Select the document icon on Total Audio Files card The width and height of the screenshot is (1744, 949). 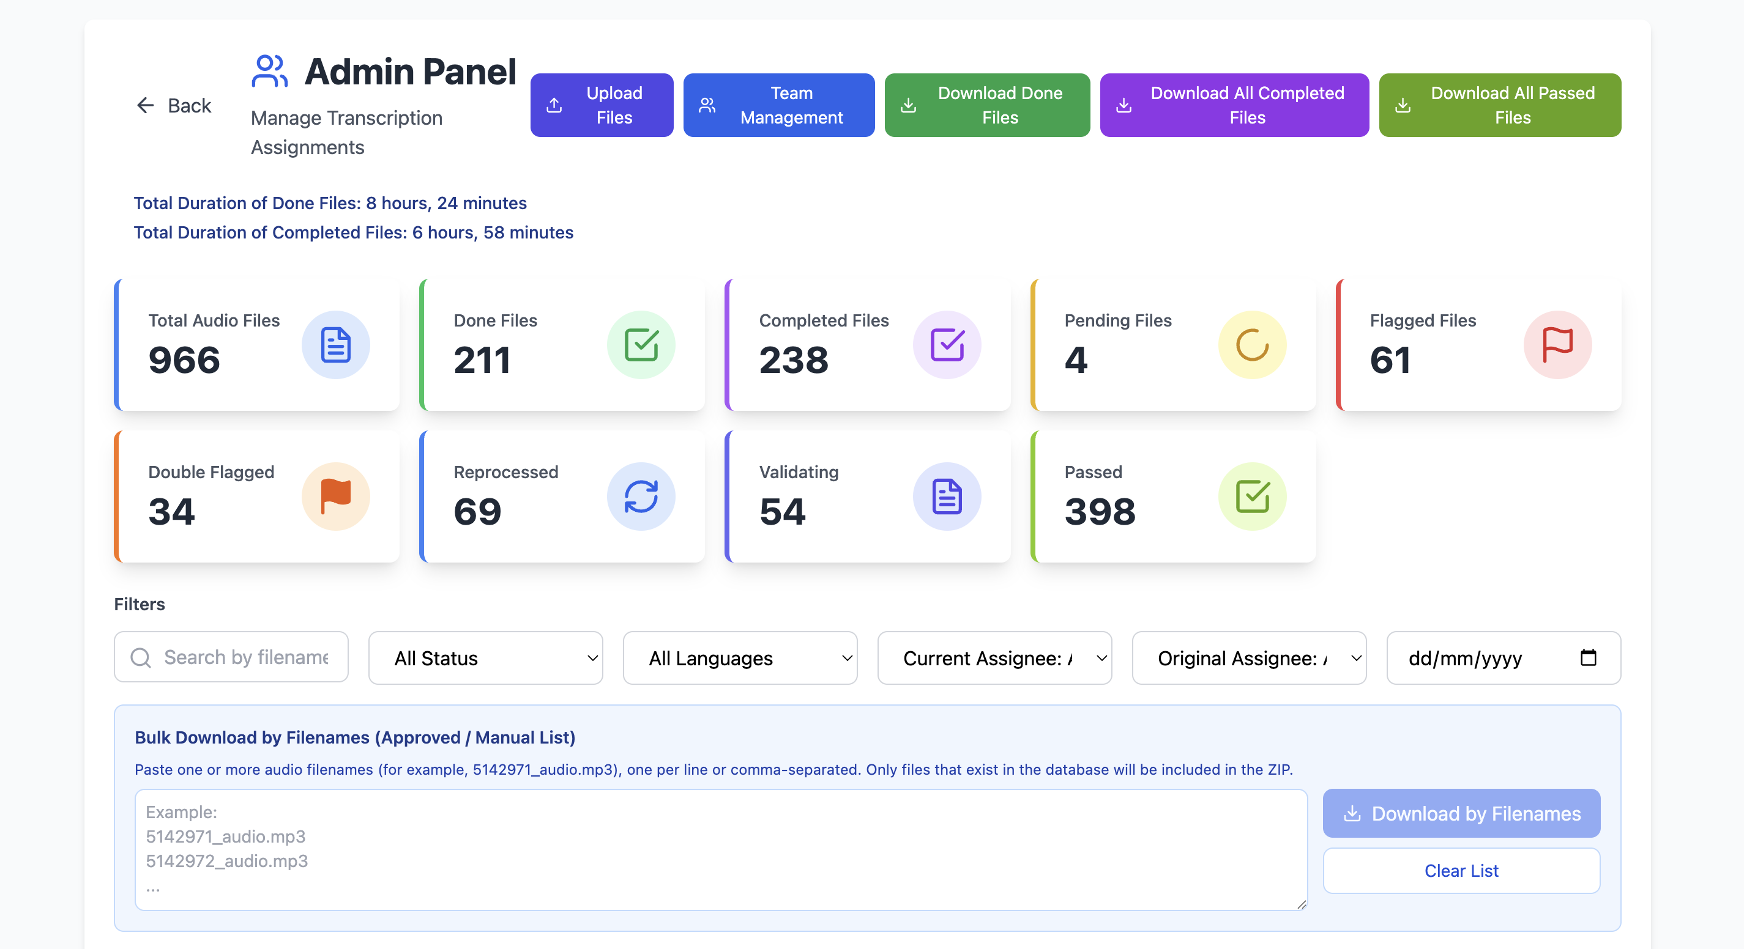[x=336, y=345]
